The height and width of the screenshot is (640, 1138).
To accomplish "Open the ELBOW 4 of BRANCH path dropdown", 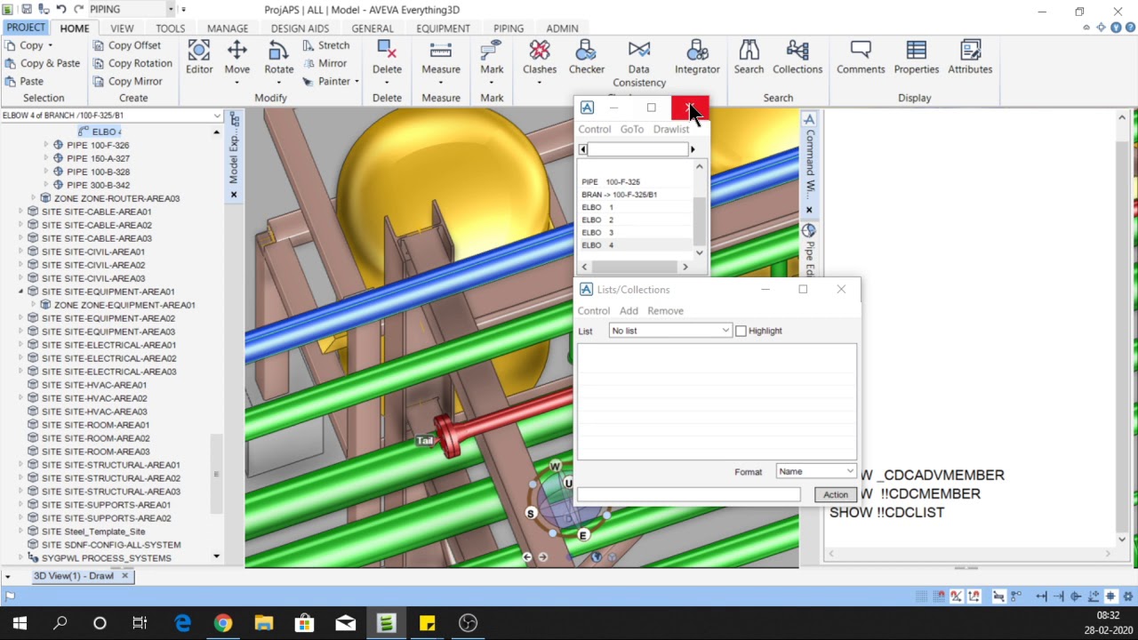I will 217,116.
